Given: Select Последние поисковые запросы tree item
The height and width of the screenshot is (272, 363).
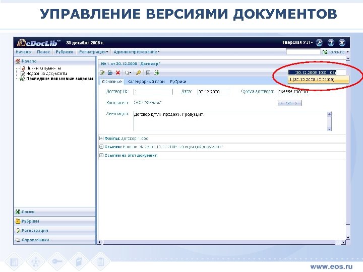Looking at the screenshot, I should 57,79.
